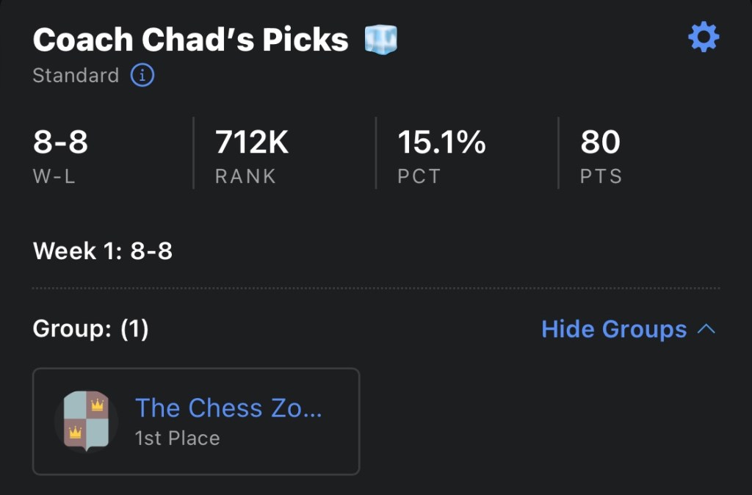Click the ice cube emoji beside the title
This screenshot has width=752, height=495.
pyautogui.click(x=380, y=39)
